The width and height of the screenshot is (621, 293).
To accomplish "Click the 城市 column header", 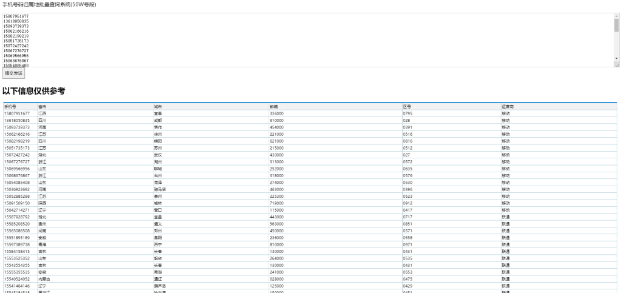I will click(159, 107).
